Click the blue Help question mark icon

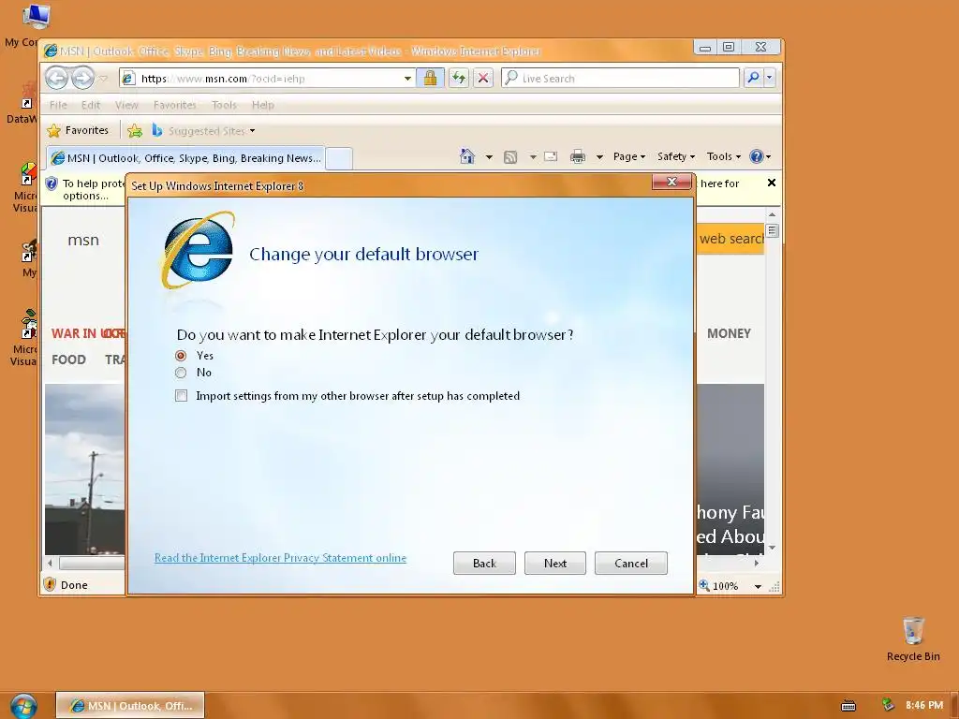point(757,156)
